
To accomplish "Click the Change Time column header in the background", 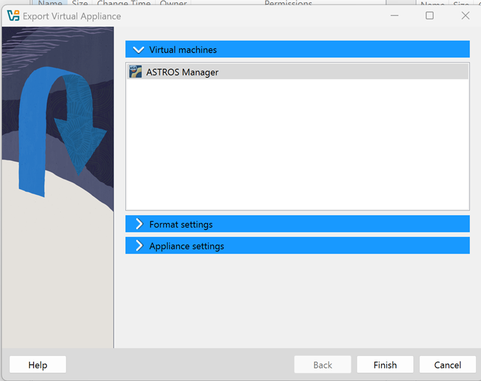I will pos(124,4).
